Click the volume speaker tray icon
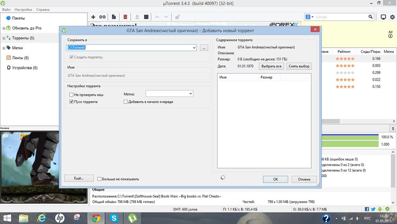397x224 pixels. pyautogui.click(x=358, y=218)
